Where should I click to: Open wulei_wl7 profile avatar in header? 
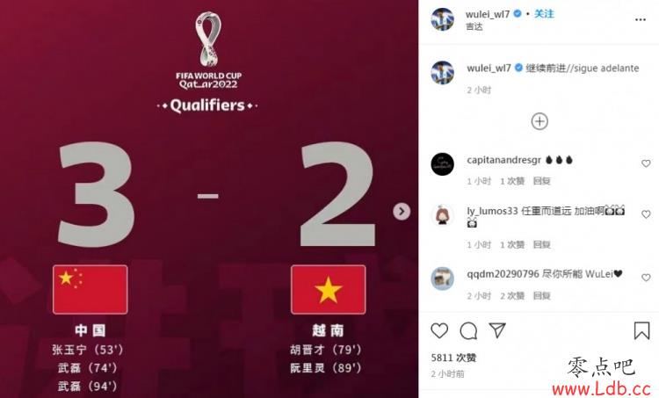[x=443, y=19]
